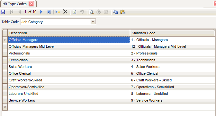Screen dimensions: 216x116
Task: Go to next record arrow
Action: tap(41, 12)
